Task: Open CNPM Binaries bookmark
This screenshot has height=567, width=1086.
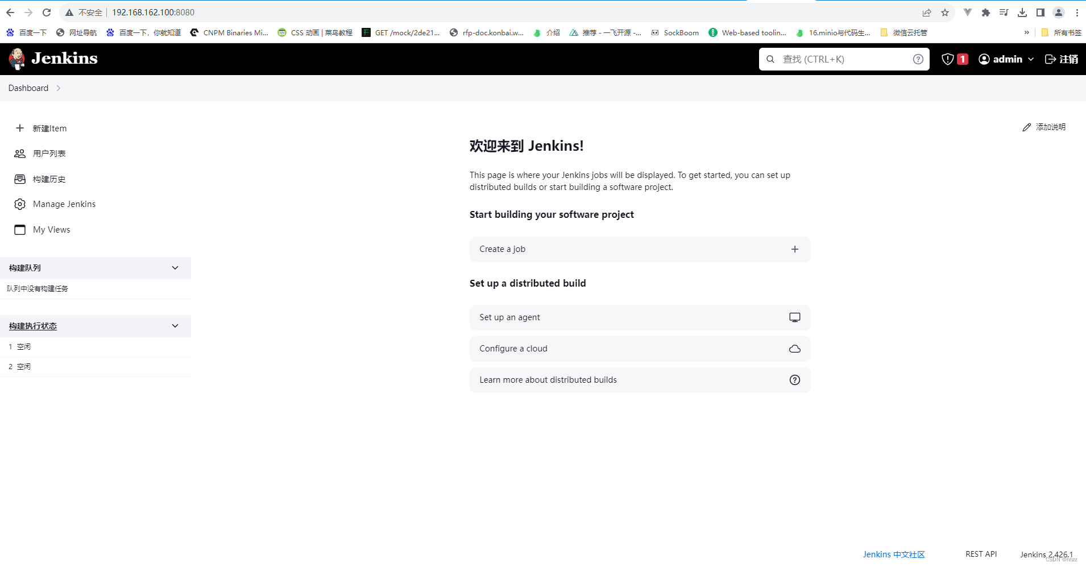Action: [229, 32]
